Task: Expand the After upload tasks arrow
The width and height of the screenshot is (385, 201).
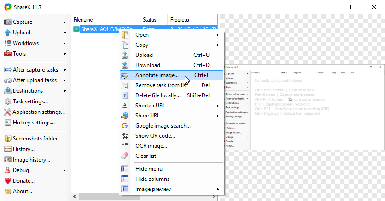Action: [64, 81]
